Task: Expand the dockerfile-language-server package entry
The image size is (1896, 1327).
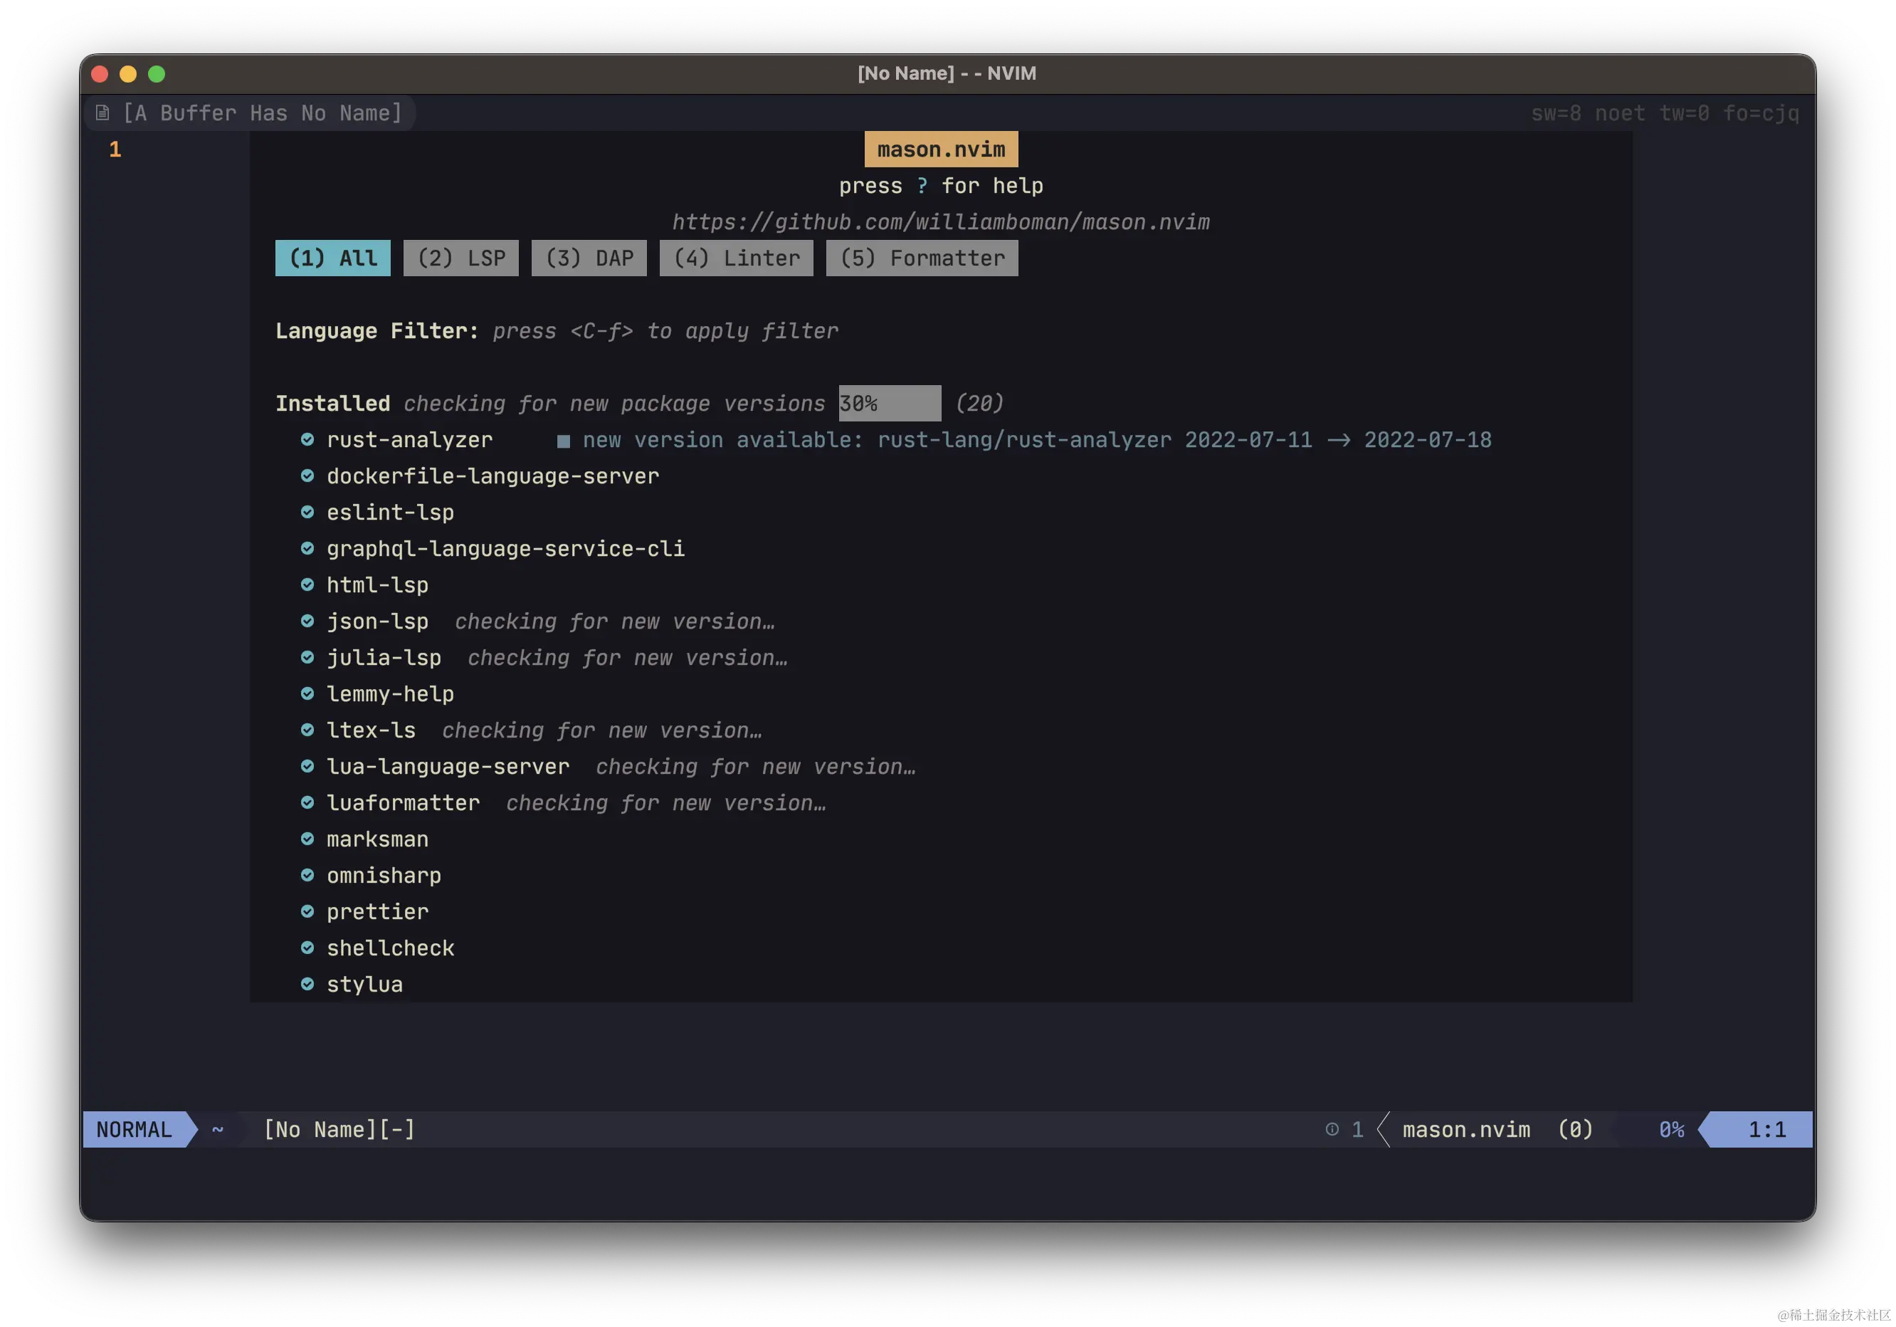Action: click(x=493, y=476)
